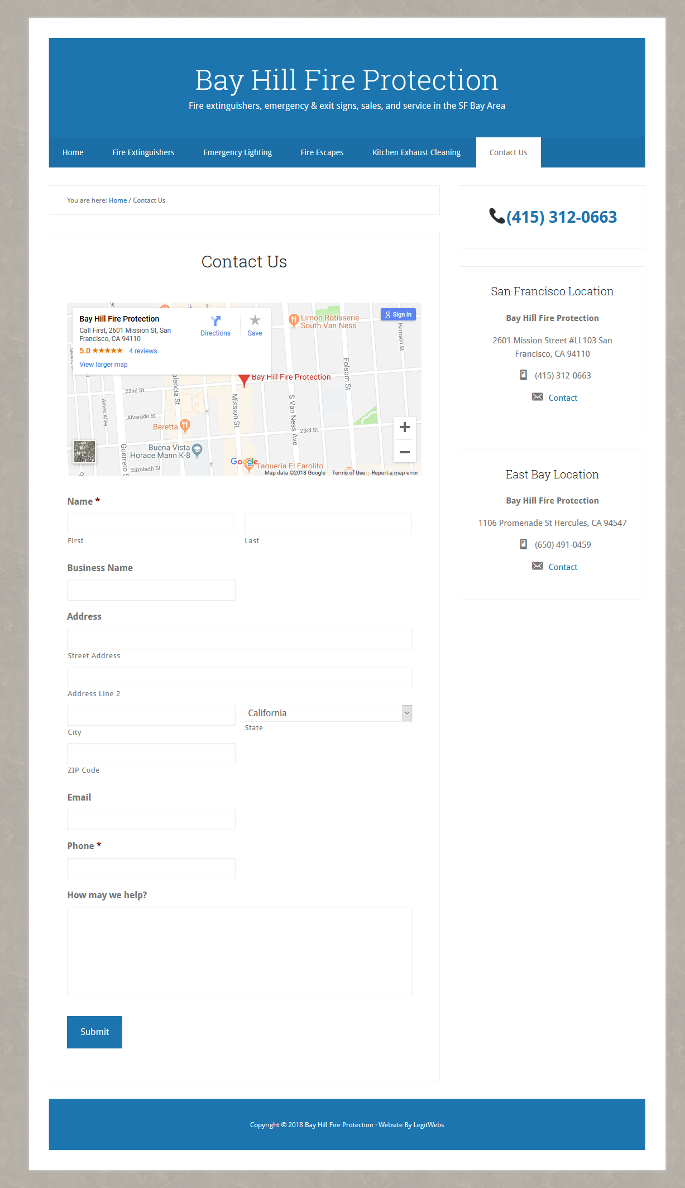Open Emergency Lighting menu item

coord(237,152)
